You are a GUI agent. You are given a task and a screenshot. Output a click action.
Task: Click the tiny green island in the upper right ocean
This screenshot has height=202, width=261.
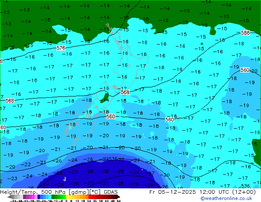[202, 44]
